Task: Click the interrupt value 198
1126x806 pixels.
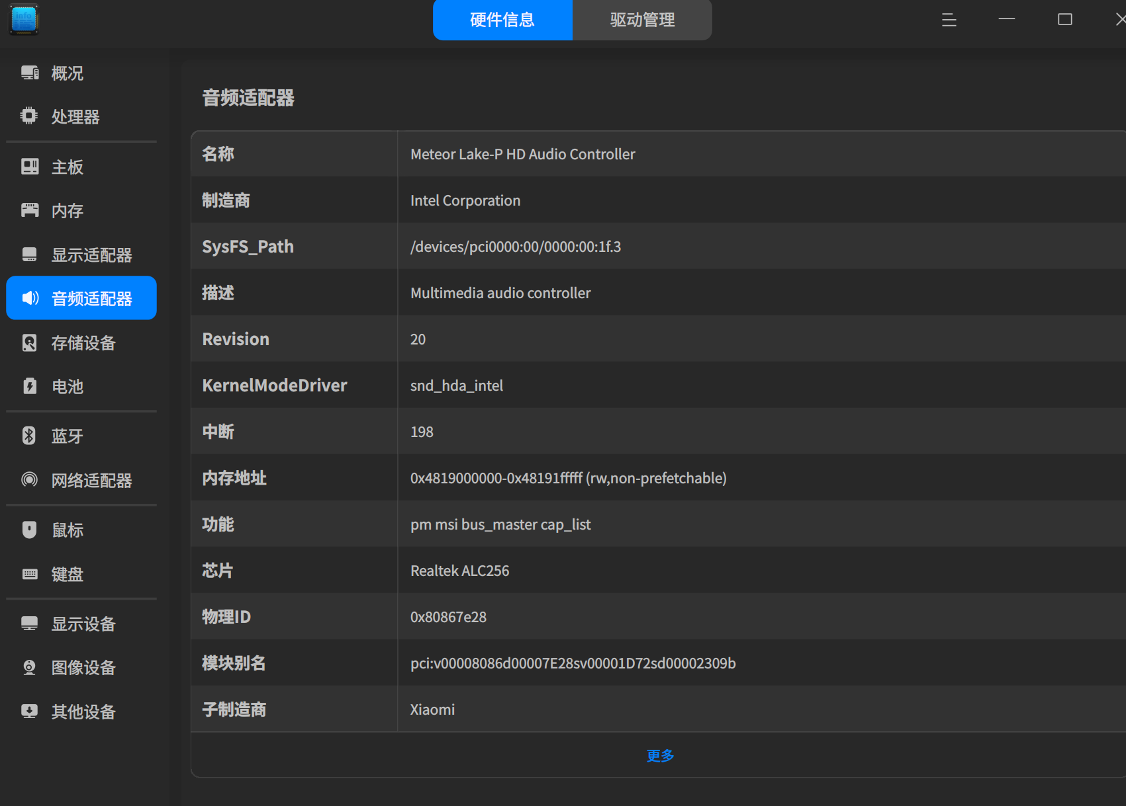Action: coord(422,432)
